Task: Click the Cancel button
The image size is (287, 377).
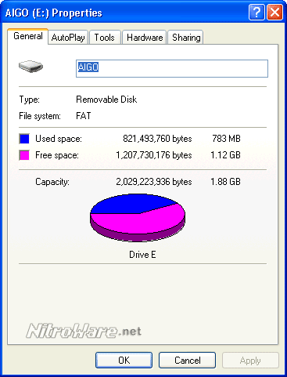Action: click(187, 361)
